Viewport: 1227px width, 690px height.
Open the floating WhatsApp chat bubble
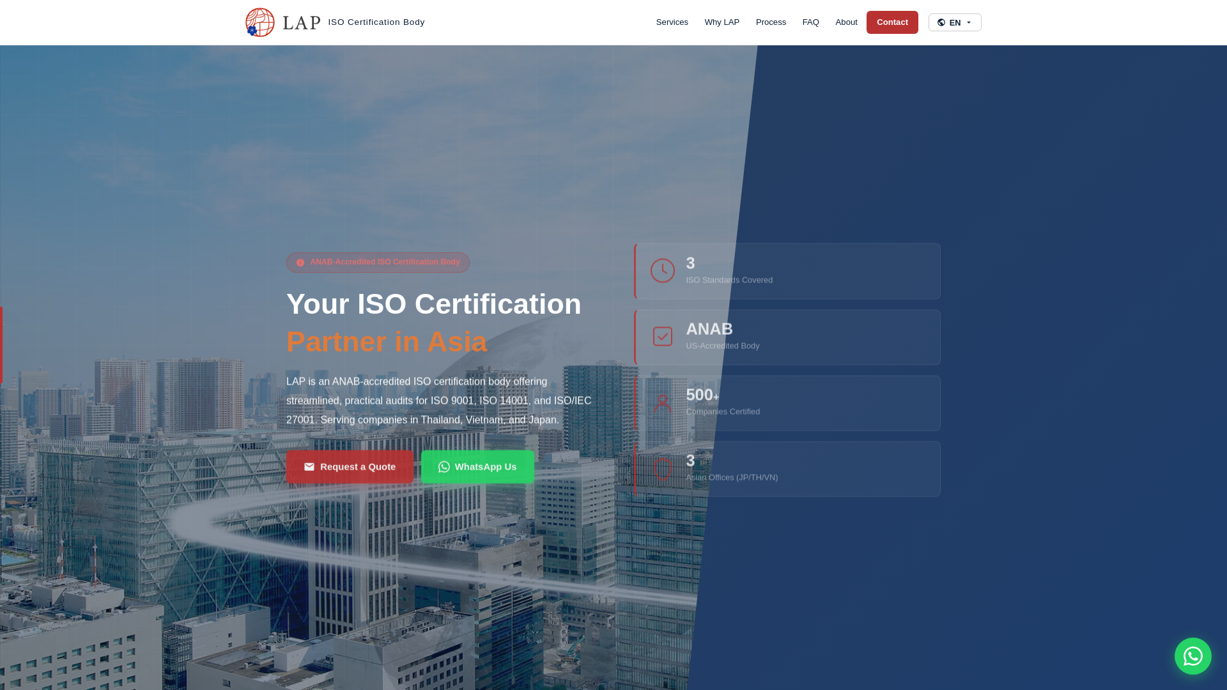pyautogui.click(x=1192, y=656)
